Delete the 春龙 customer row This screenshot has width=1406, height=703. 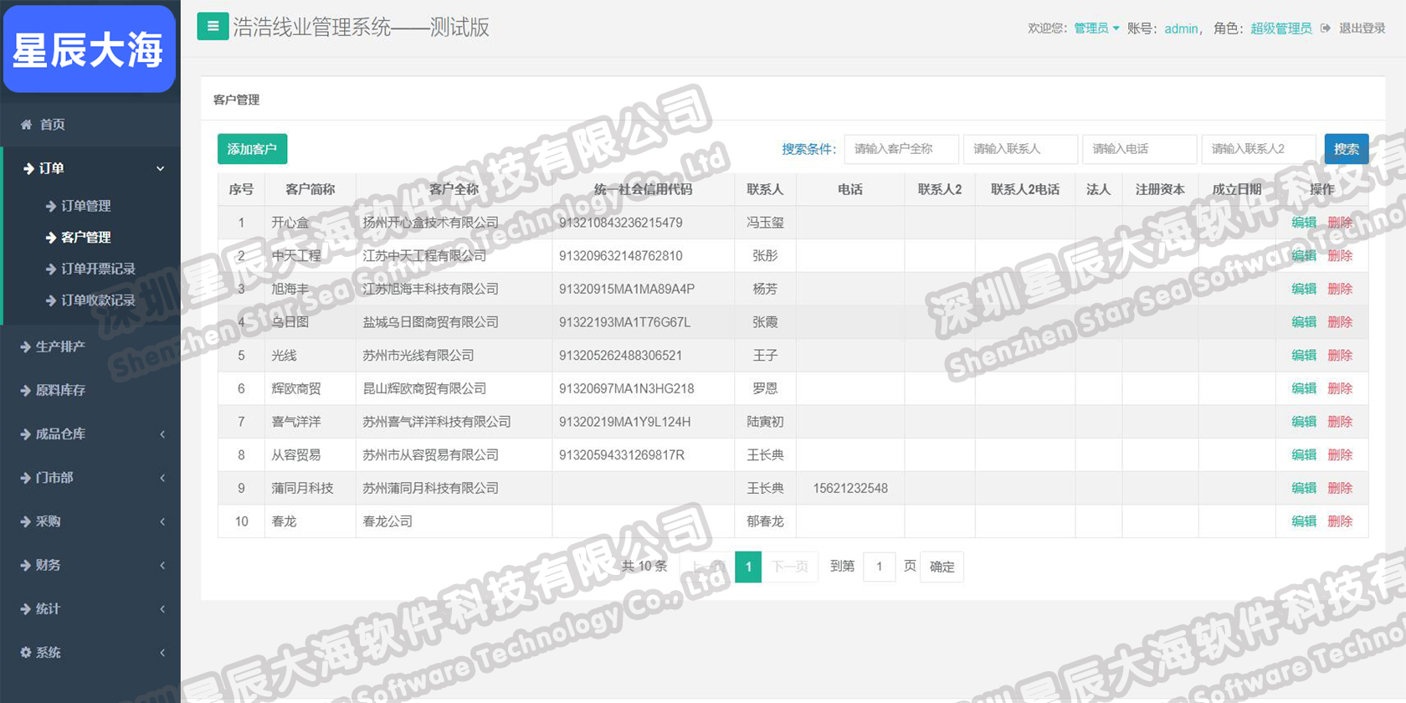(x=1340, y=521)
